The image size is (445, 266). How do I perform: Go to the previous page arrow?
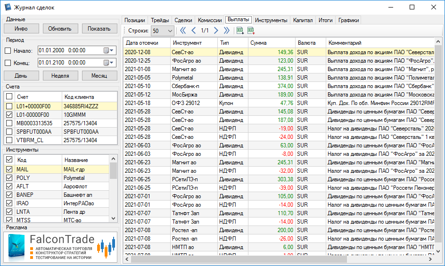(x=194, y=30)
